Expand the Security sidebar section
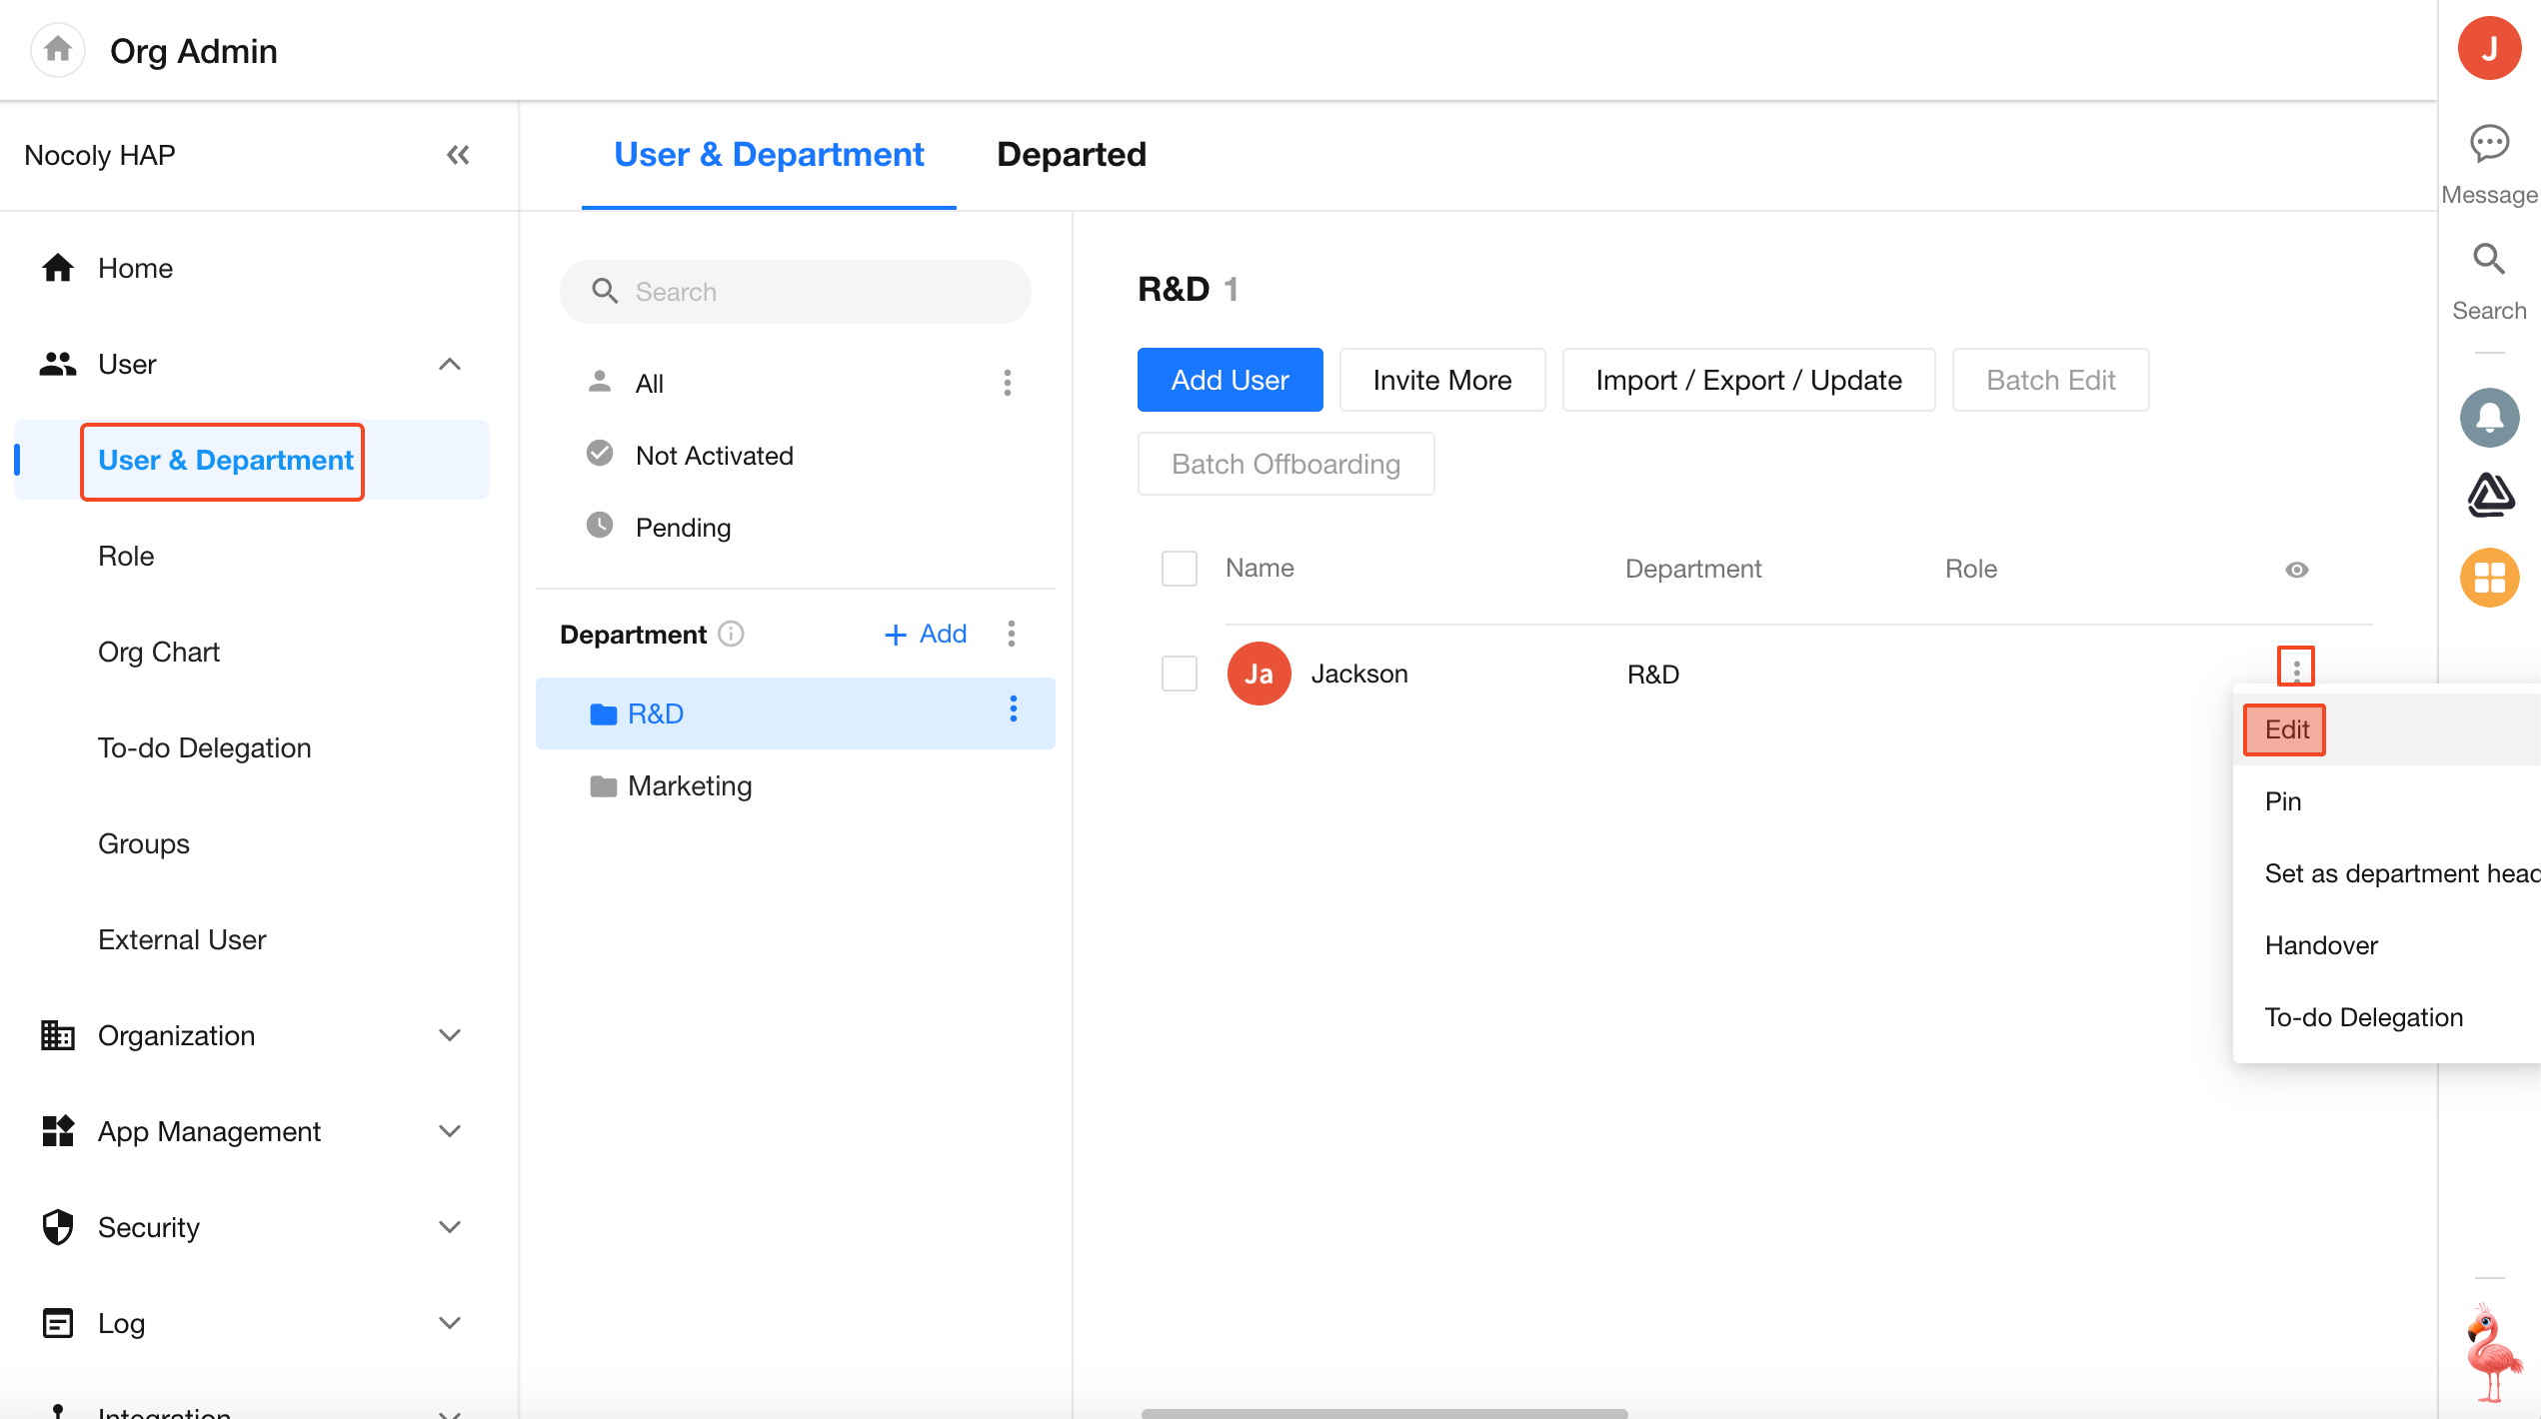This screenshot has width=2541, height=1419. (x=450, y=1227)
